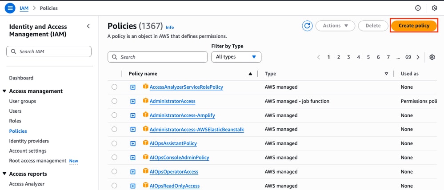Select the AdministratorAccess-AWSElasticBeanstalk radio button

(x=114, y=129)
